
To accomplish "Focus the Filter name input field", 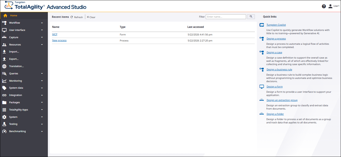I will click(226, 17).
